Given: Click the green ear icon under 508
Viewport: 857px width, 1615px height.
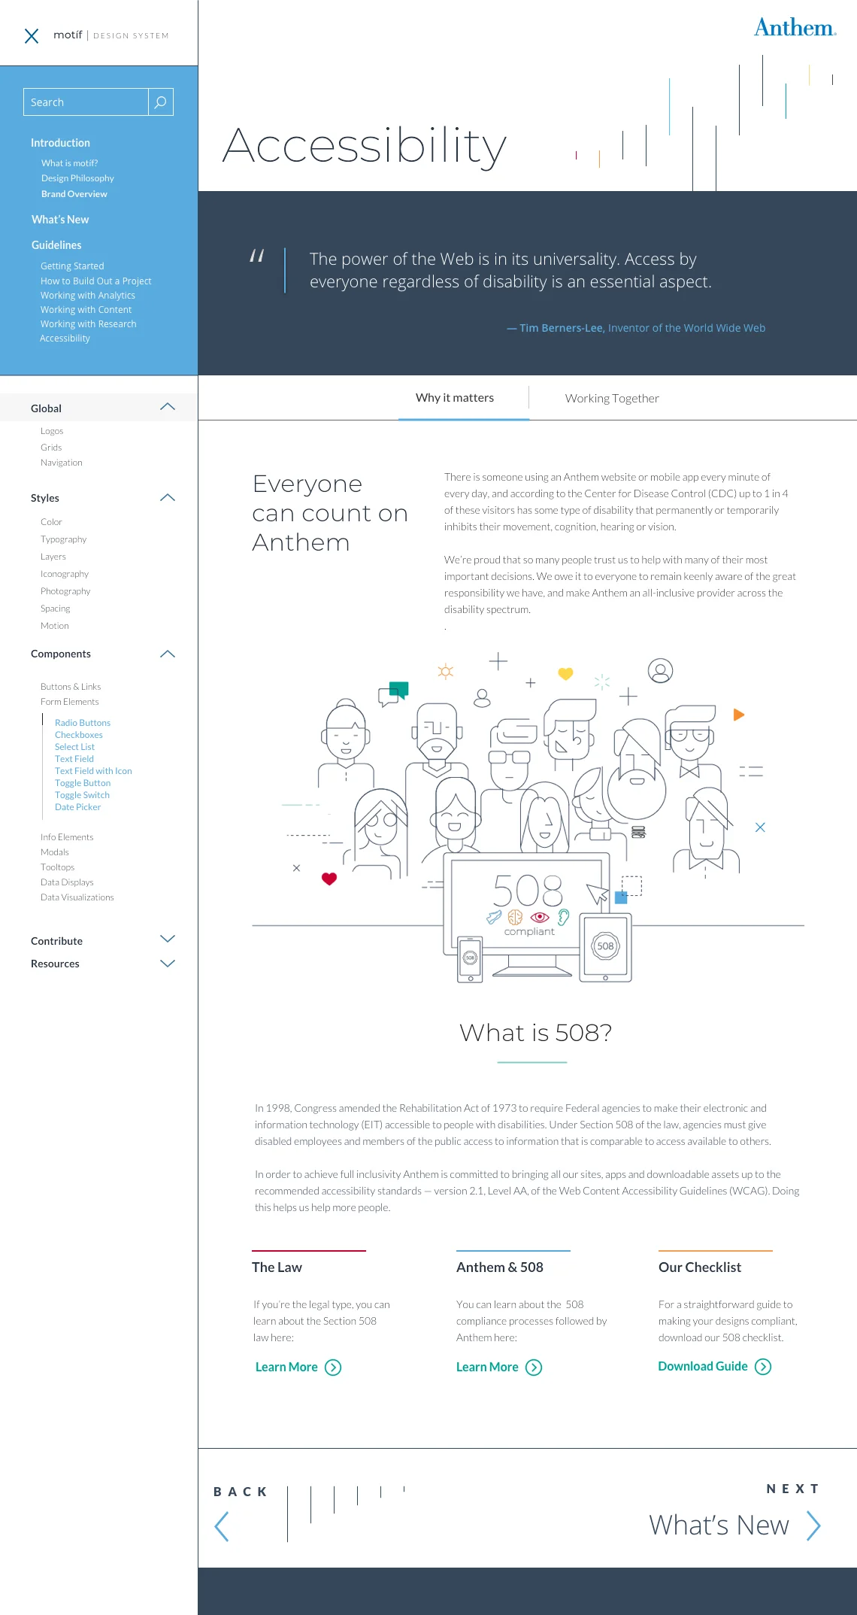Looking at the screenshot, I should (x=563, y=917).
